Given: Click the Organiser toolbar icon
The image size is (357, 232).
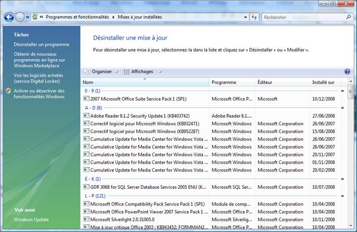Looking at the screenshot, I should 86,72.
